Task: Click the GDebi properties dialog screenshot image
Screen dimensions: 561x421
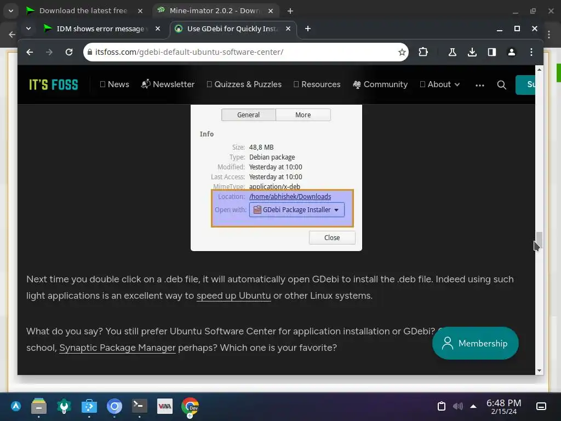Action: coord(276,178)
